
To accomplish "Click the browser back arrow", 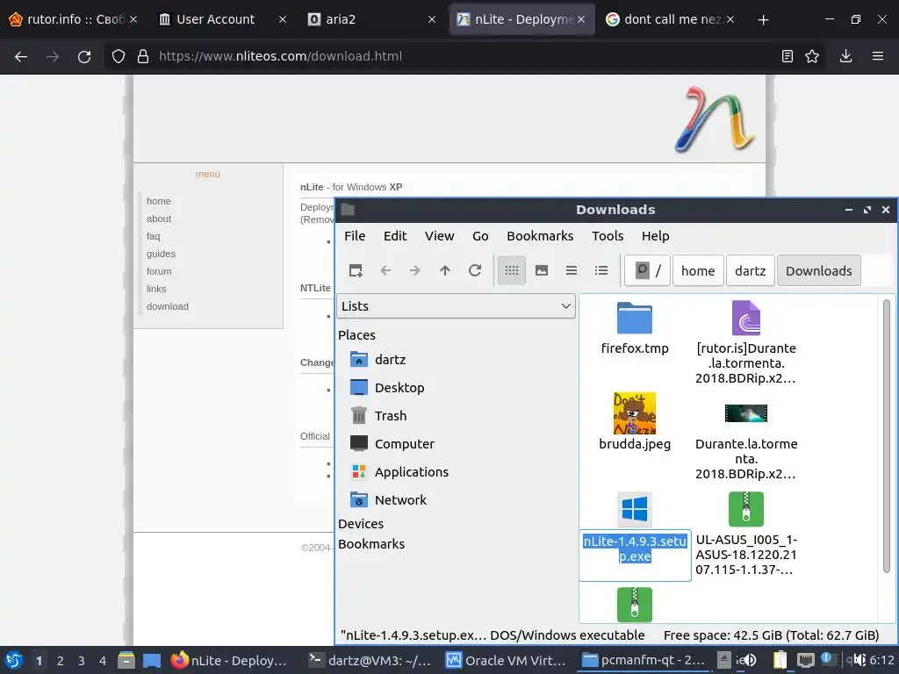I will pos(21,56).
